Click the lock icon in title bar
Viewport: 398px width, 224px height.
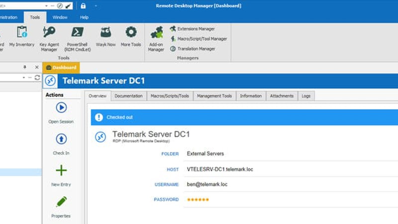coord(83,6)
